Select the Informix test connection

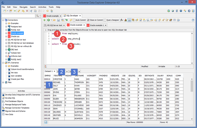coord(16,56)
